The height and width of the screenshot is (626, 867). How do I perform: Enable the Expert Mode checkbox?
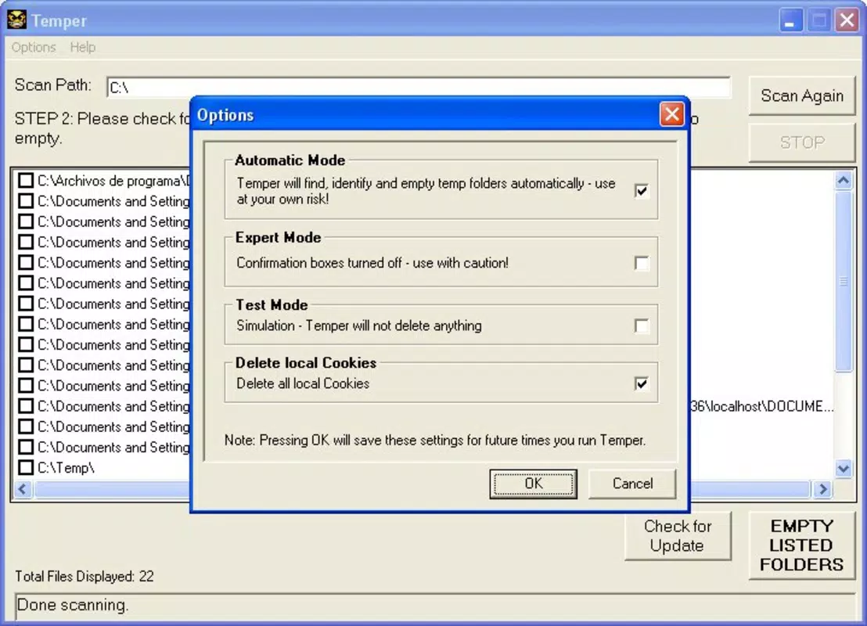click(642, 263)
